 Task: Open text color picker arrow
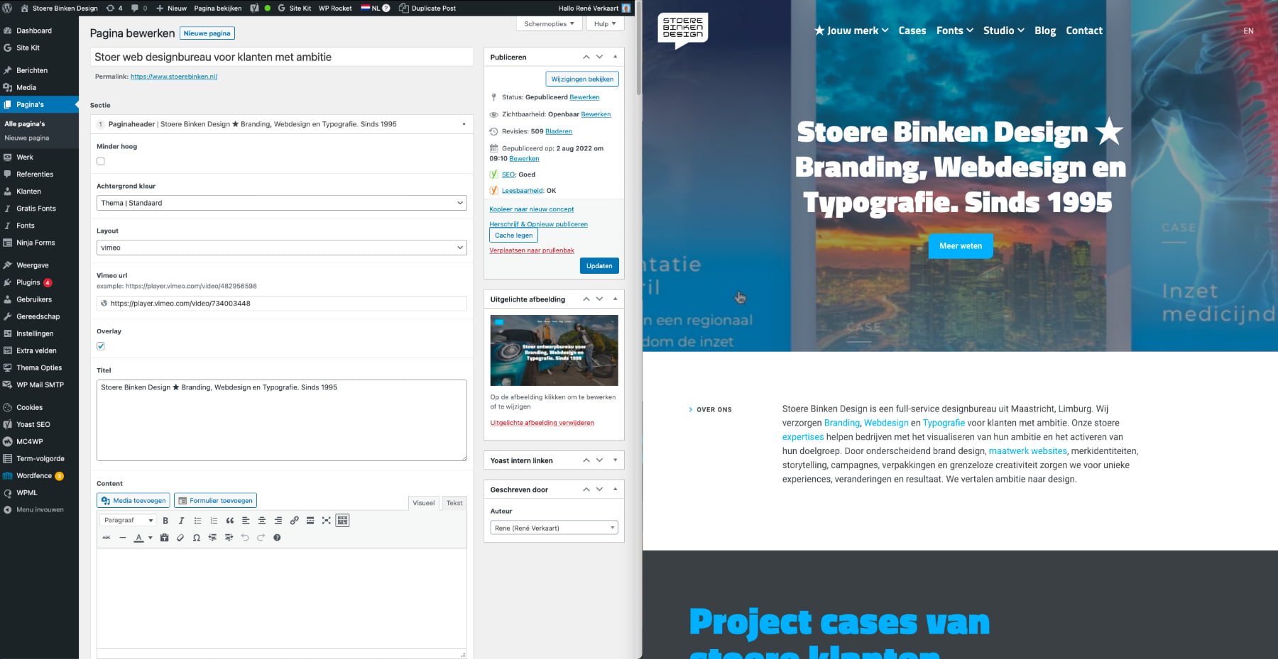point(150,538)
